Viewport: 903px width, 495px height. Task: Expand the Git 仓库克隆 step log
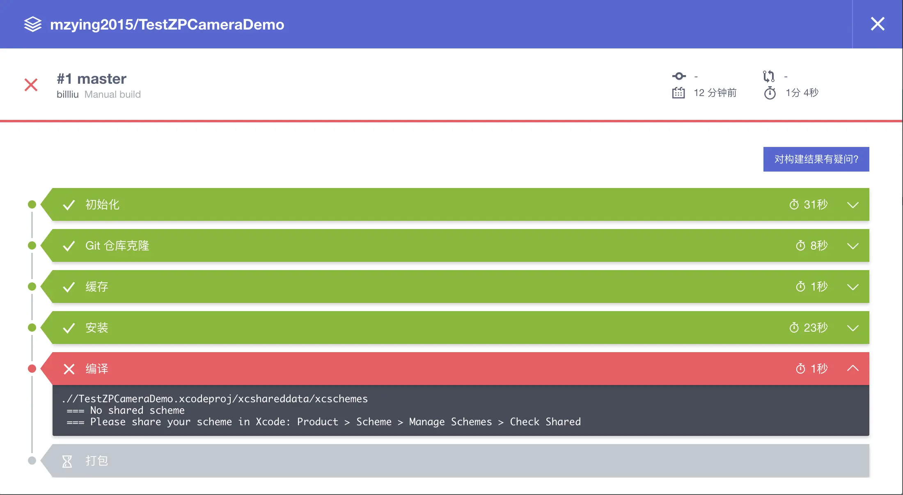(853, 246)
